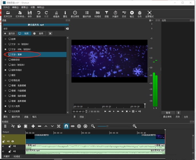Screen dimensions: 196x160
Task: Toggle the timeline snapping magnet
Action: 66,126
